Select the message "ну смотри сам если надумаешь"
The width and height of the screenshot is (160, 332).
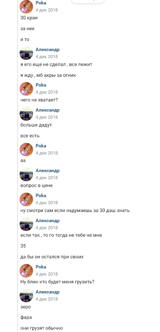click(75, 211)
